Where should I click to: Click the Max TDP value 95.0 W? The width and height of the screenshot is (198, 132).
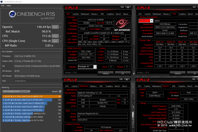point(109,23)
